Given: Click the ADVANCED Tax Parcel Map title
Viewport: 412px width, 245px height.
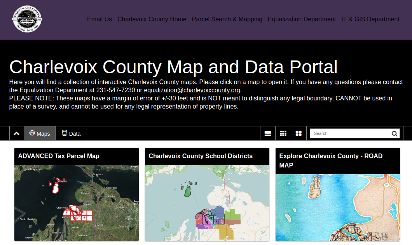Looking at the screenshot, I should point(59,156).
